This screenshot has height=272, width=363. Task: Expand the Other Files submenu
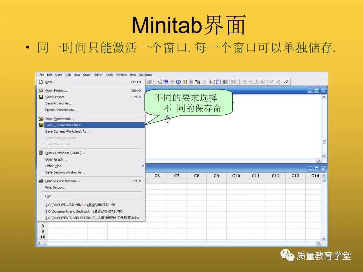pyautogui.click(x=90, y=166)
